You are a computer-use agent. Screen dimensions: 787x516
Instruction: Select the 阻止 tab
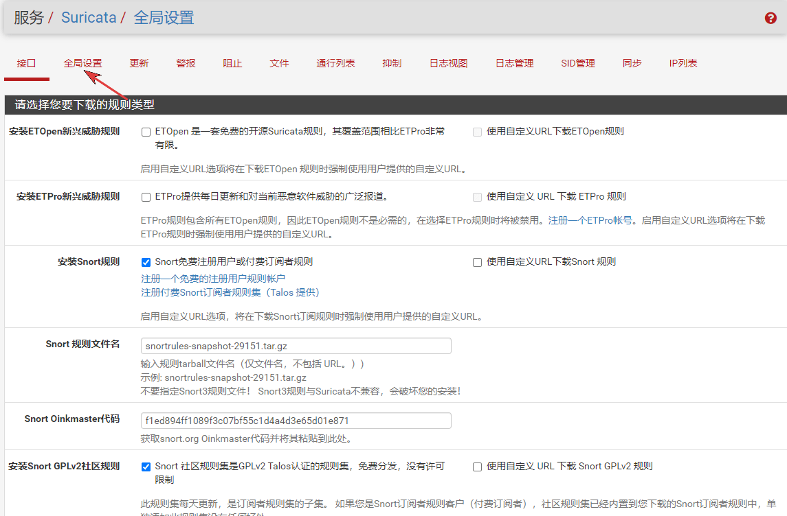point(232,63)
